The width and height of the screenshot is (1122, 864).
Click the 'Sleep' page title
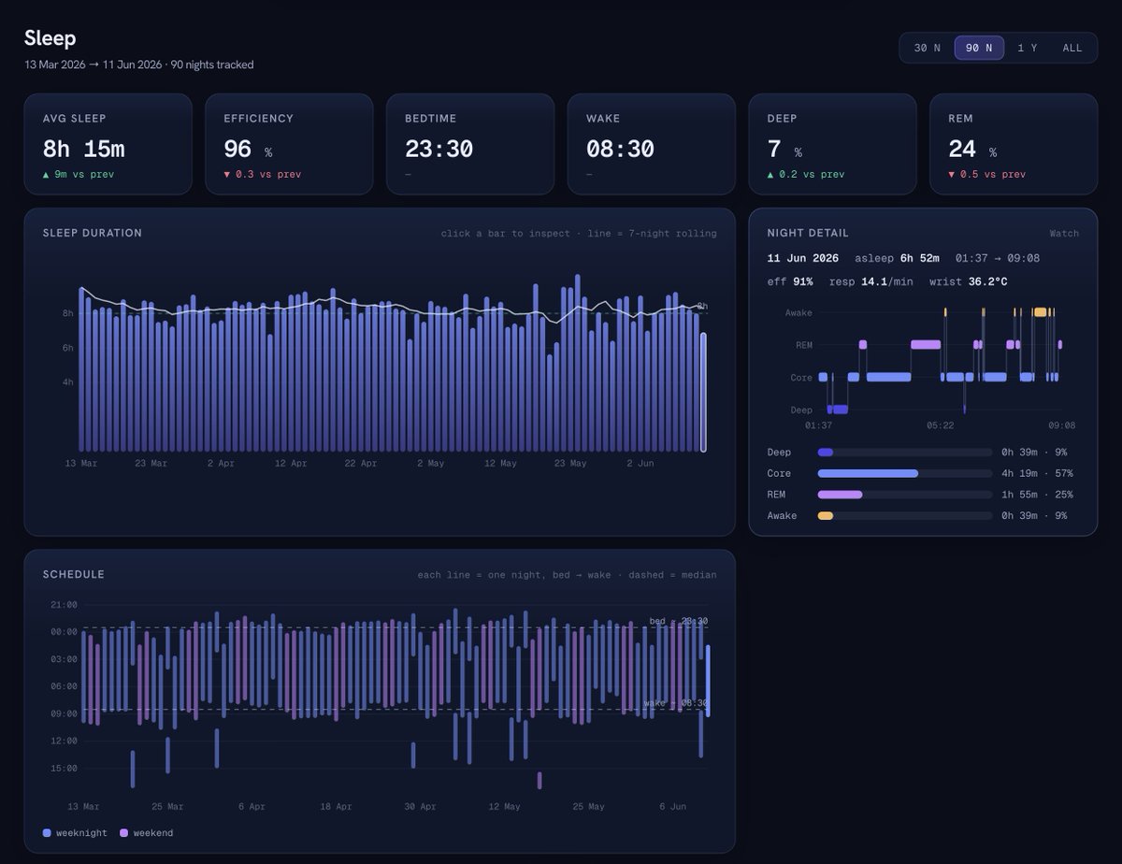pyautogui.click(x=50, y=38)
